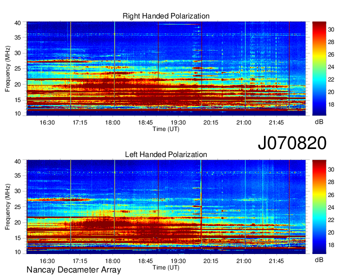Click the 17:15 time tick of Right Handed plot
This screenshot has height=276, width=340.
tap(80, 122)
